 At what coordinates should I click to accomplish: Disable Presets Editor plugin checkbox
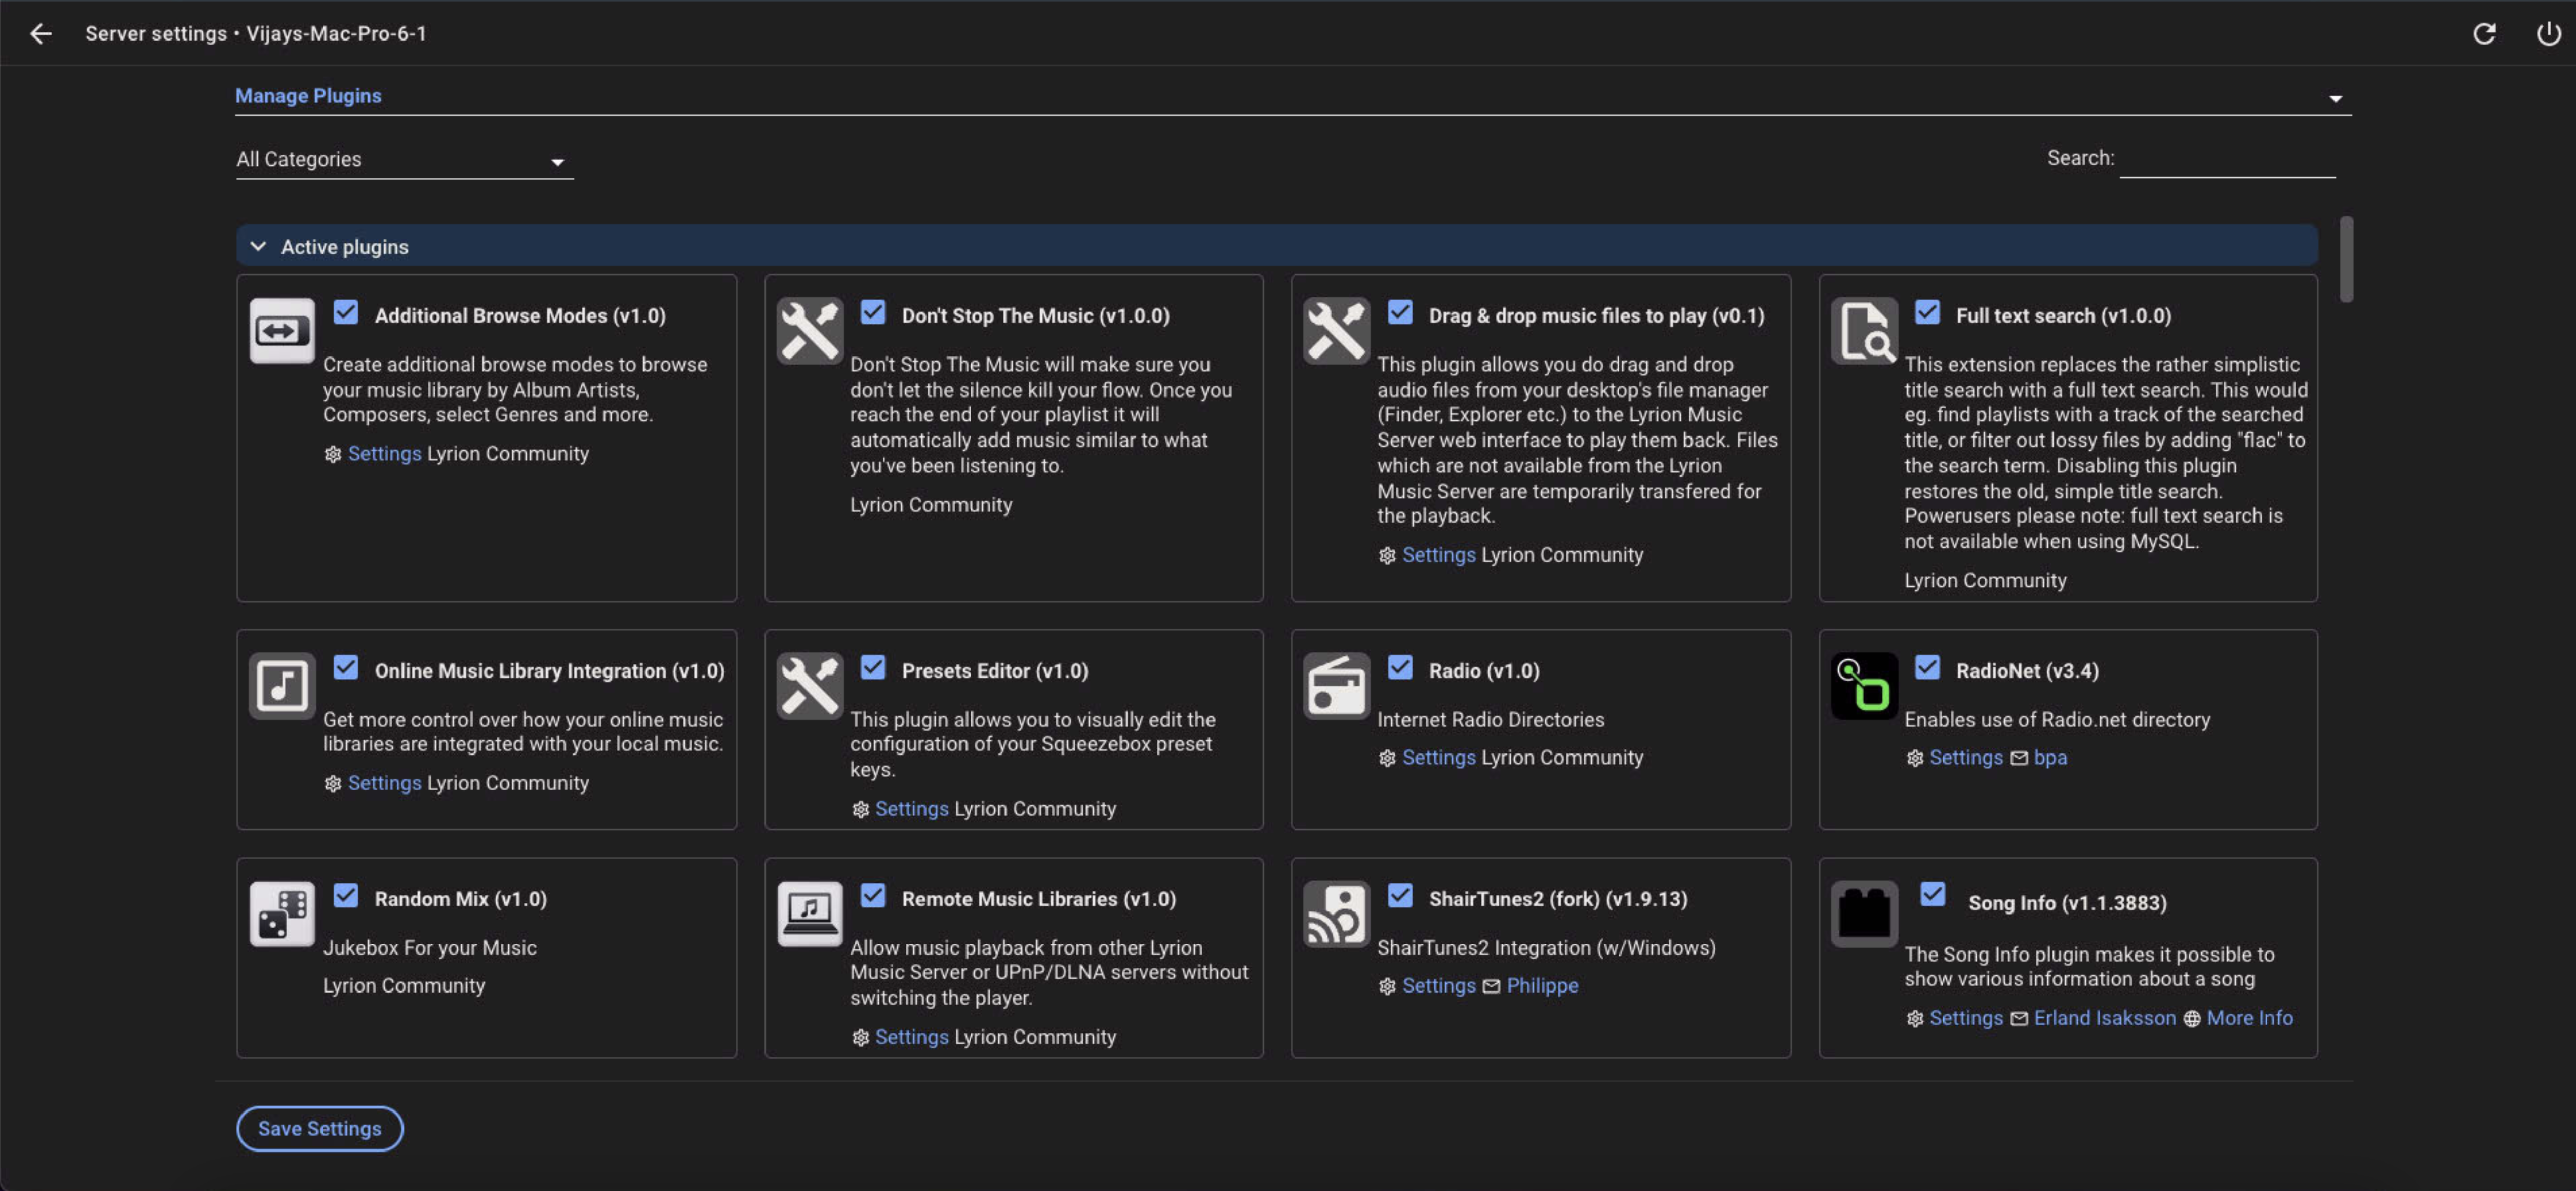[x=873, y=667]
